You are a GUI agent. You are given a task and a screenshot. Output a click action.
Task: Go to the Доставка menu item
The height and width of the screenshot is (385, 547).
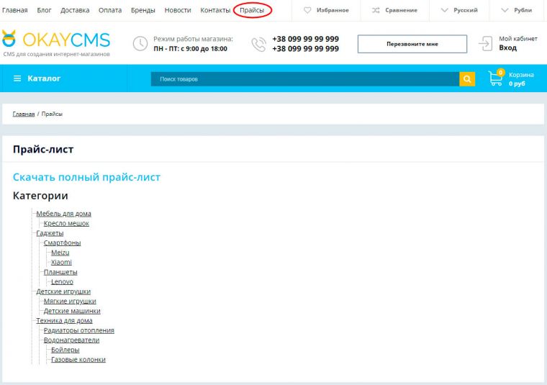[x=75, y=10]
